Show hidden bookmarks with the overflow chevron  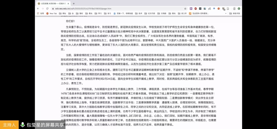point(226,13)
